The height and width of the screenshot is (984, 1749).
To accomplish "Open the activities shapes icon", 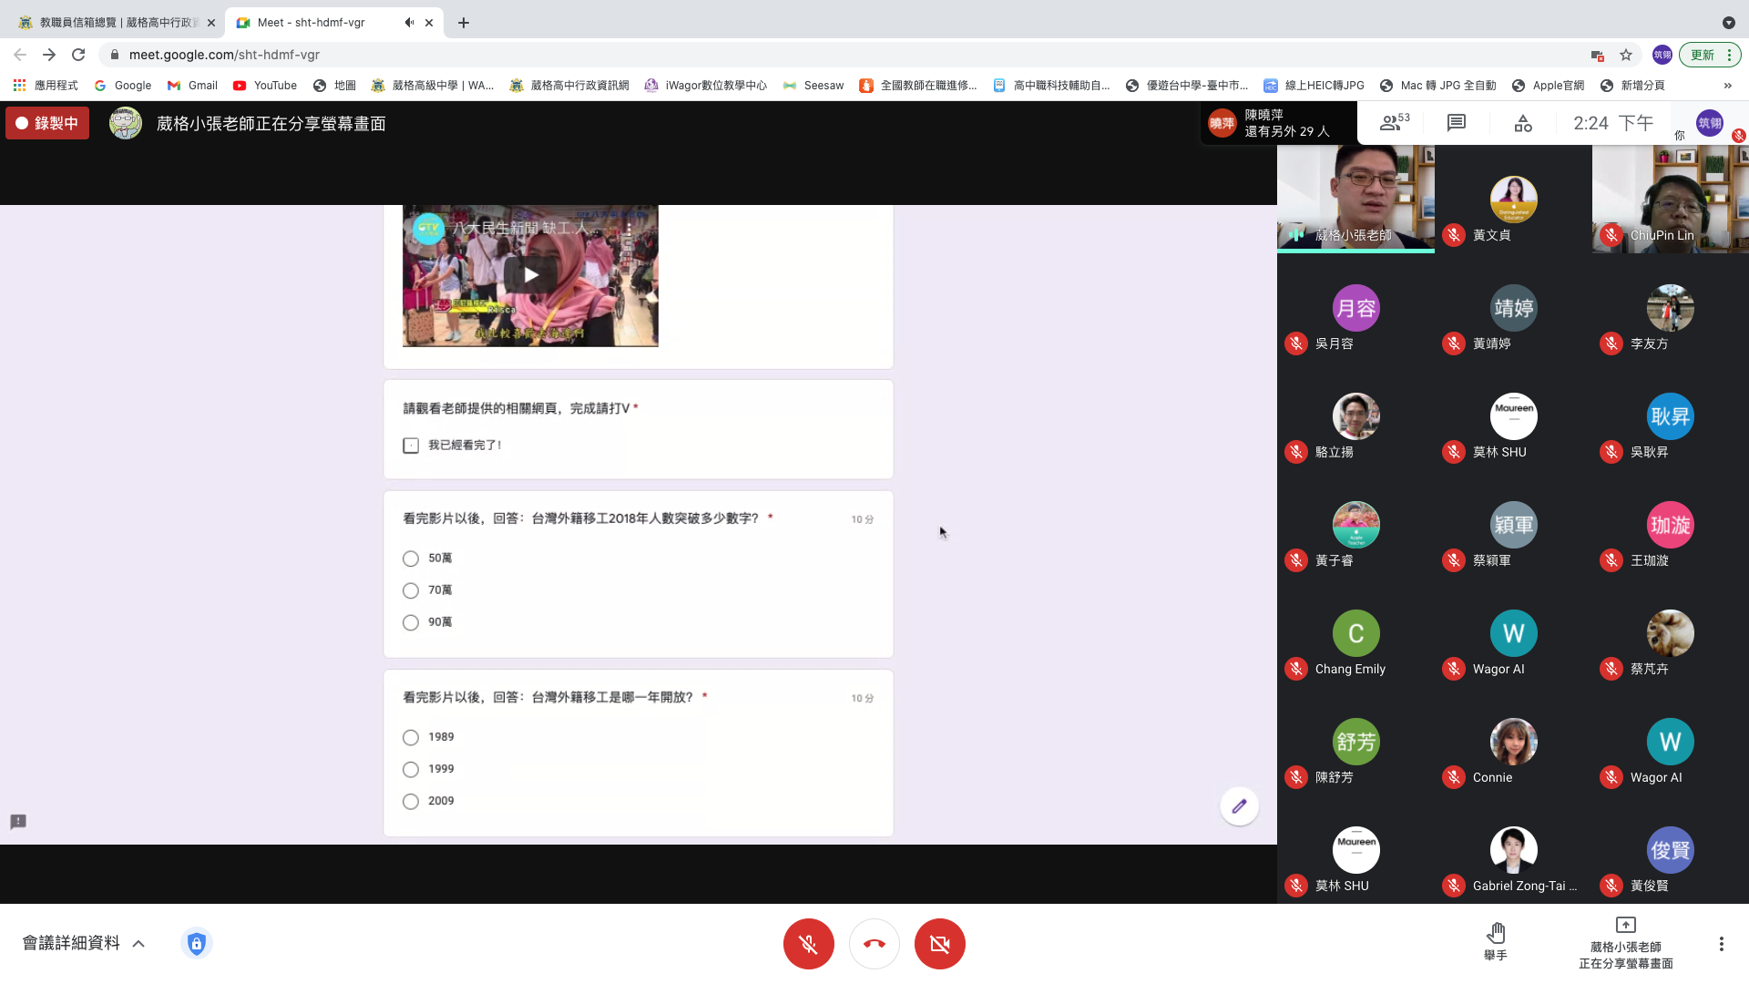I will (1523, 123).
